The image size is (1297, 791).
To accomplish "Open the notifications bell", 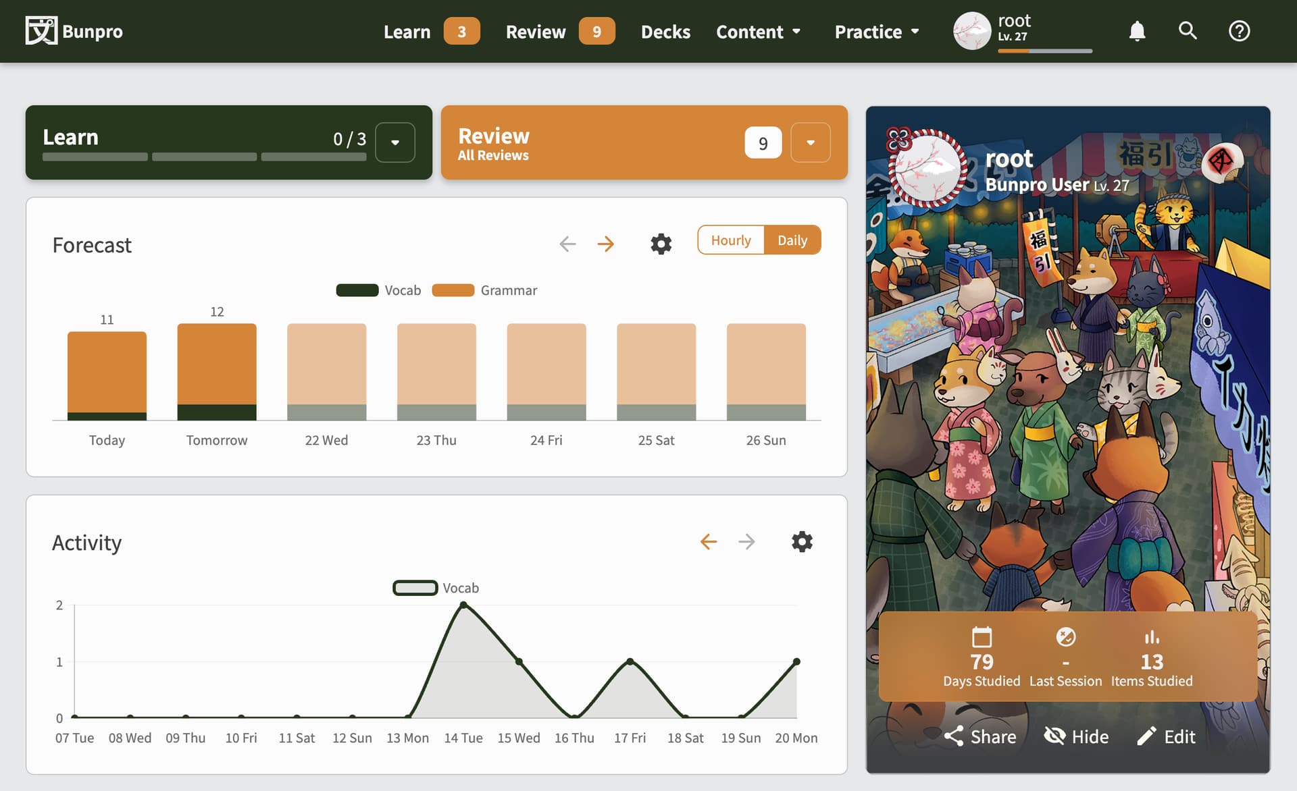I will pos(1137,31).
